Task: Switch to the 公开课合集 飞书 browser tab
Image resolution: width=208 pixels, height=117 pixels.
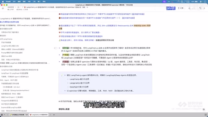Action: click(19, 115)
